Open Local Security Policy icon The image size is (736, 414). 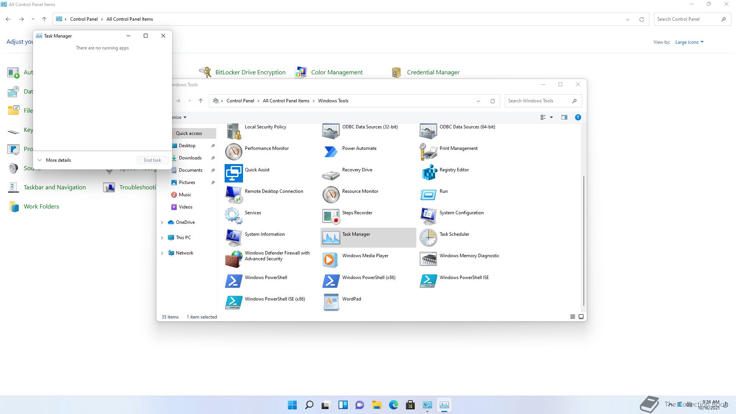click(234, 131)
